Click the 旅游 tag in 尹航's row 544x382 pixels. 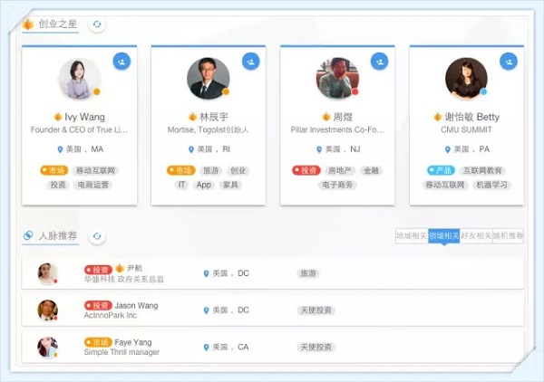pyautogui.click(x=308, y=273)
